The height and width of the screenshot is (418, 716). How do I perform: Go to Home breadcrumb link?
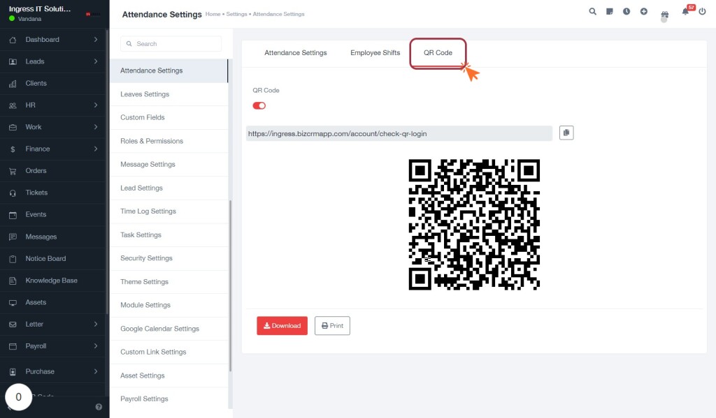213,14
